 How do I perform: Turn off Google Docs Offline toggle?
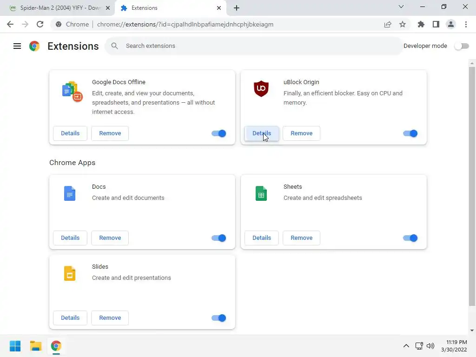coord(218,133)
